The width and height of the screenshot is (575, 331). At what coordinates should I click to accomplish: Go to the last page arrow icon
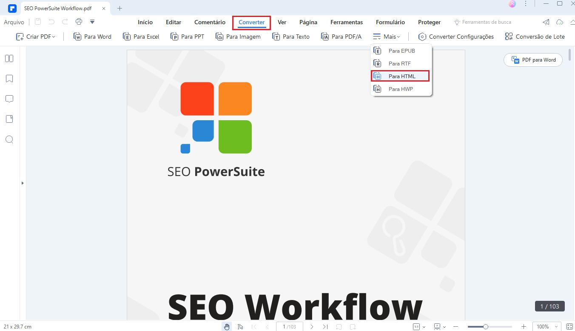tap(325, 327)
